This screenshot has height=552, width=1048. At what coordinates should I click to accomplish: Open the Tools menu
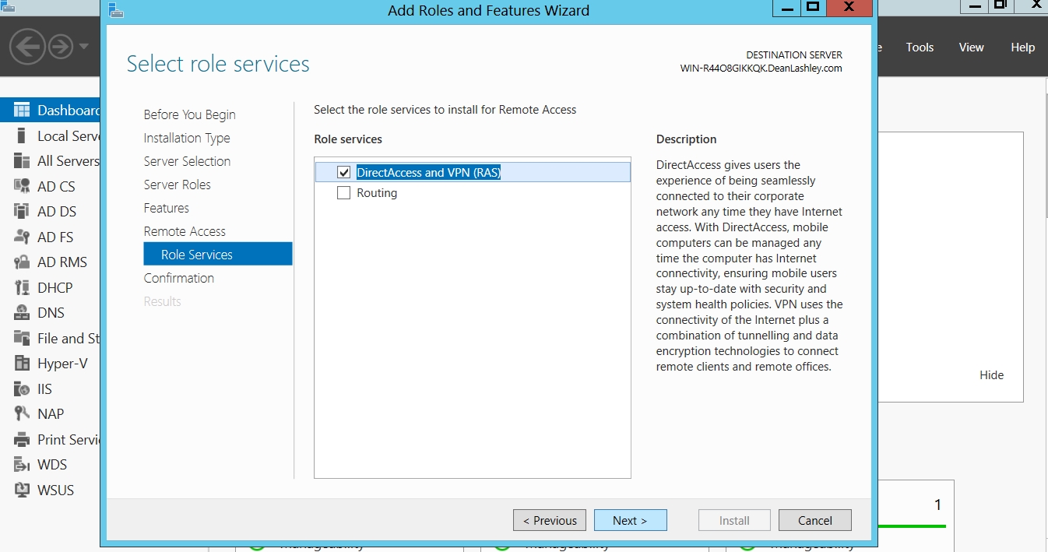click(x=920, y=47)
